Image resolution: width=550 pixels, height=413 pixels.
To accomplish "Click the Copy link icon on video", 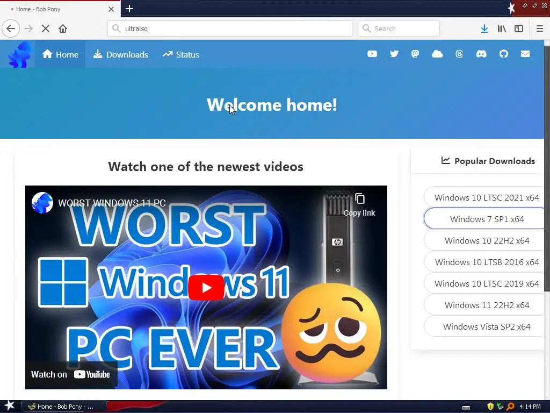I will point(359,205).
